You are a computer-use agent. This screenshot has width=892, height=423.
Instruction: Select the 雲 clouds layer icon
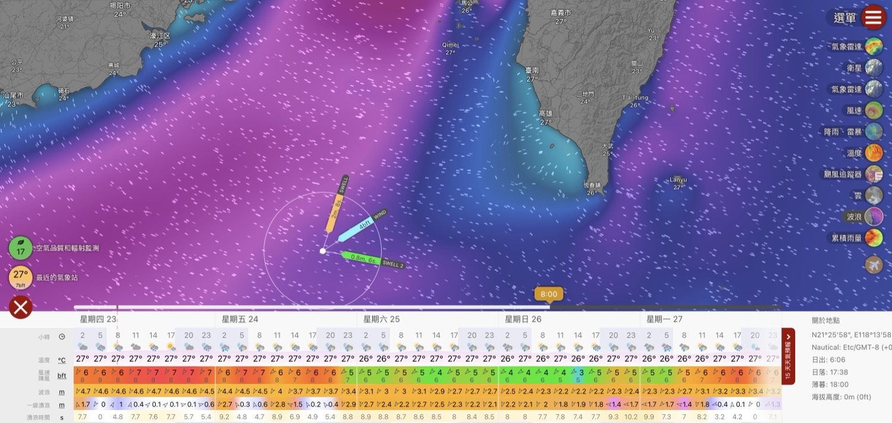pos(874,195)
